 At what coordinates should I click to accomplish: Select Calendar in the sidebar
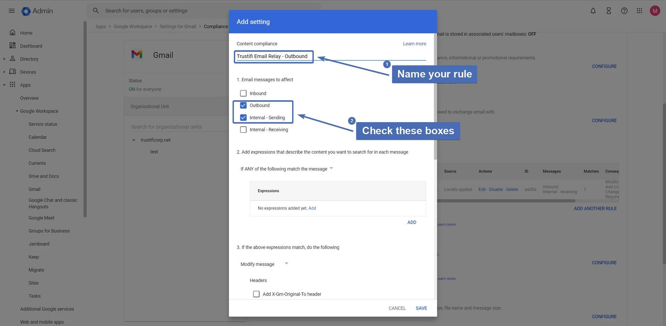point(37,137)
